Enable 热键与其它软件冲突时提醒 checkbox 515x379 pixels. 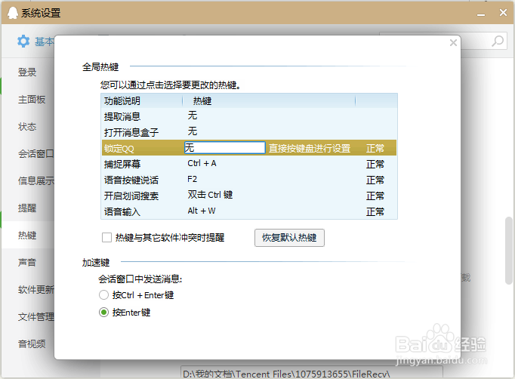[x=106, y=238]
